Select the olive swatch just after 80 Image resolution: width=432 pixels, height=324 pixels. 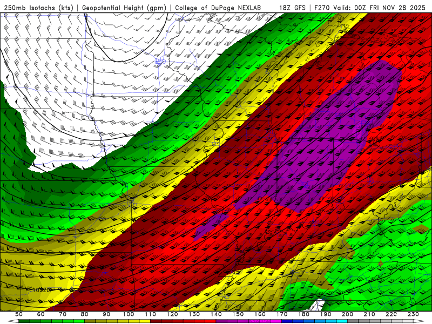pos(90,321)
